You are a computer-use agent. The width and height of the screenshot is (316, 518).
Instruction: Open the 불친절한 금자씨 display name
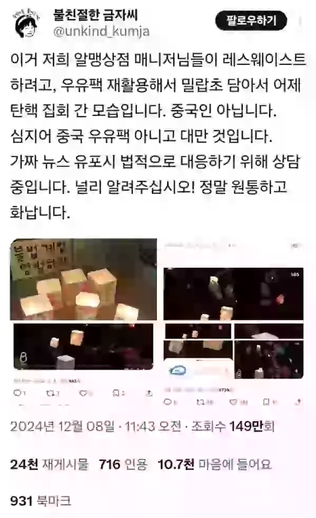click(95, 15)
